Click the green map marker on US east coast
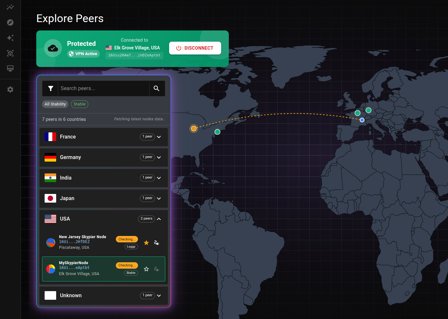Screen dimensions: 448x319 point(217,132)
